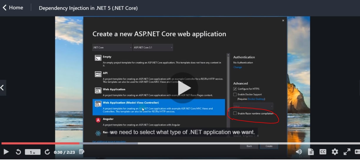Enable Docker Support checkbox
This screenshot has width=360, height=167.
click(235, 95)
